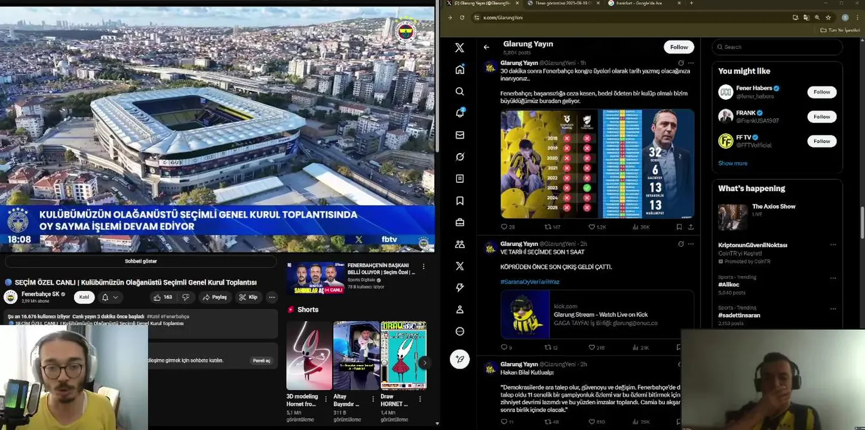This screenshot has width=865, height=430.
Task: Share video with Paylaş button
Action: (214, 297)
